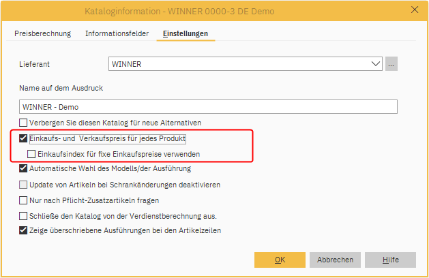Open help via Hilfe button
429x278 pixels.
click(x=390, y=260)
